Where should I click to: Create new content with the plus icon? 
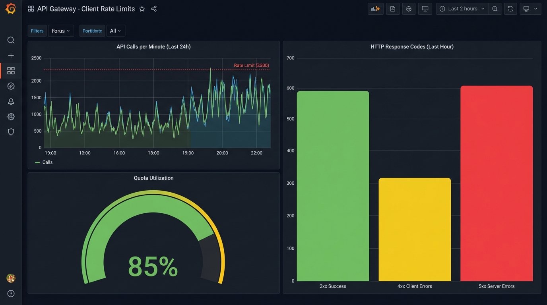pos(11,55)
